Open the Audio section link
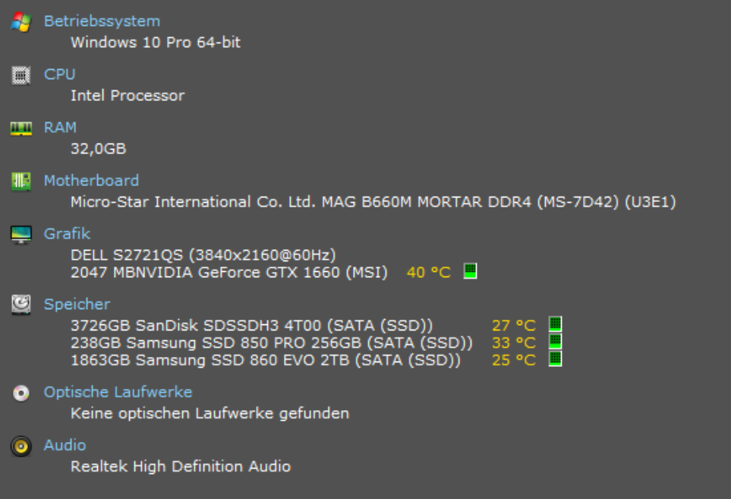Image resolution: width=731 pixels, height=499 pixels. pos(65,444)
